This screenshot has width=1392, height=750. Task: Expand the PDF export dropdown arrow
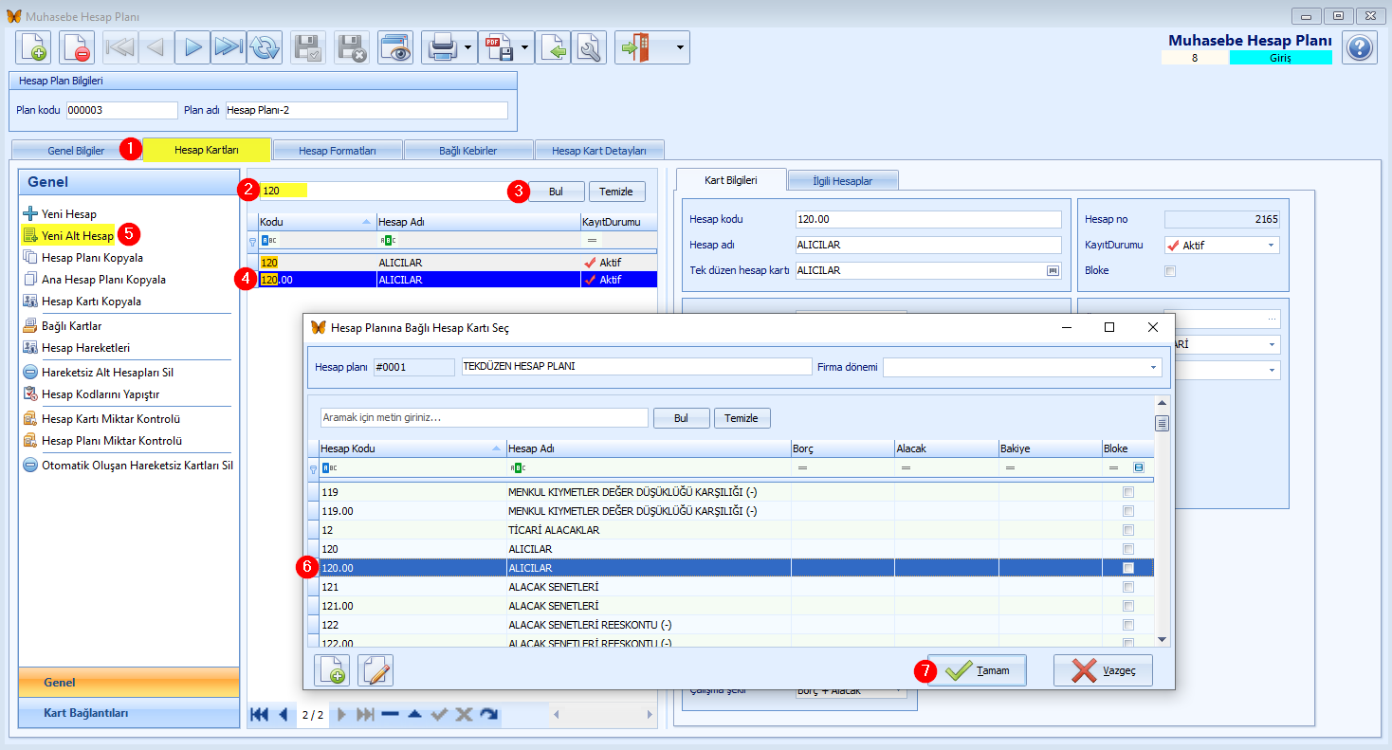[526, 47]
